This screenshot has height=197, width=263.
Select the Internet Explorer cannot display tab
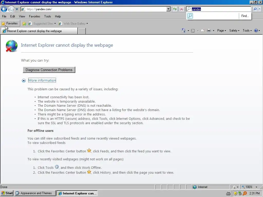coord(39,31)
